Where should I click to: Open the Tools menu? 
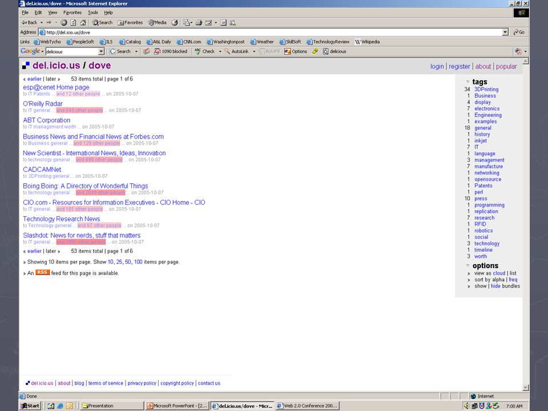pyautogui.click(x=93, y=13)
